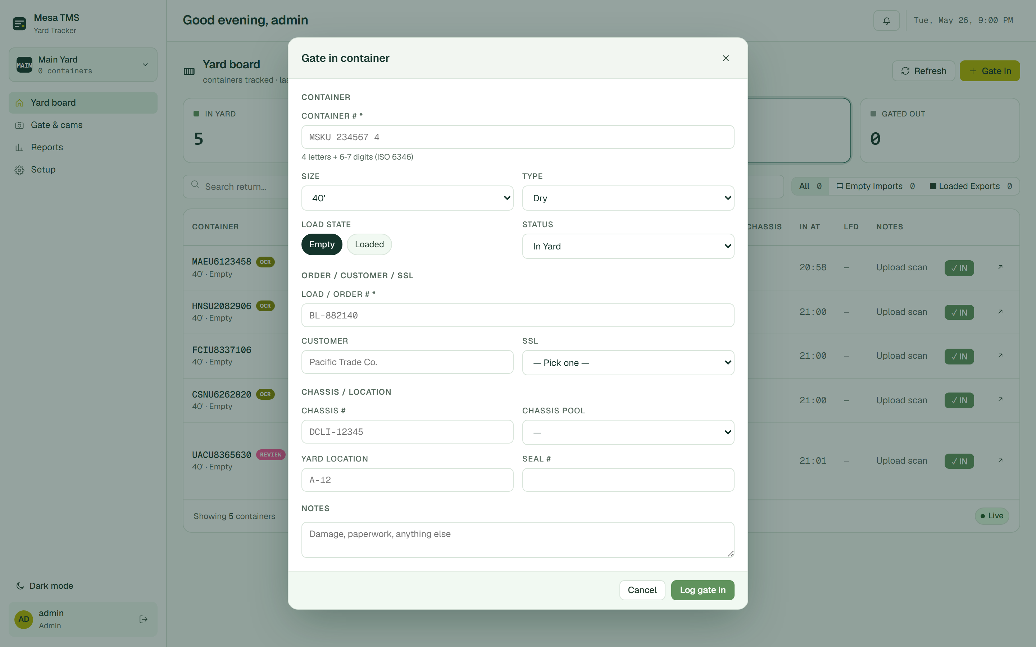
Task: Click the MAIN yard badge icon
Action: tap(24, 65)
